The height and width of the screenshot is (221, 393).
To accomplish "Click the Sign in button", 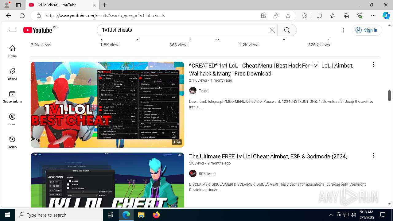I will pos(367,30).
